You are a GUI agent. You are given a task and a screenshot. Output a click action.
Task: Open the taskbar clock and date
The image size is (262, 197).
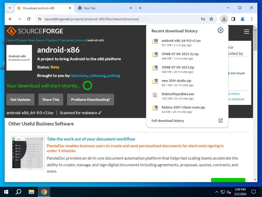tap(240, 192)
